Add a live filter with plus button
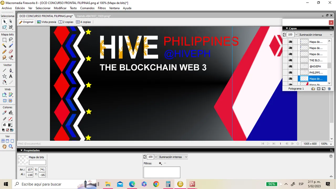 click(160, 163)
